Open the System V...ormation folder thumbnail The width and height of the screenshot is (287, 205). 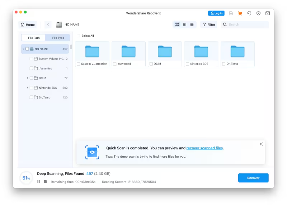pos(92,51)
